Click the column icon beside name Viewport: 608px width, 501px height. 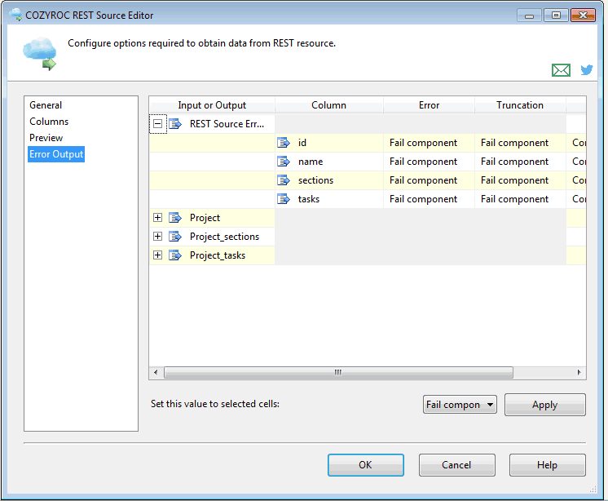[x=284, y=162]
